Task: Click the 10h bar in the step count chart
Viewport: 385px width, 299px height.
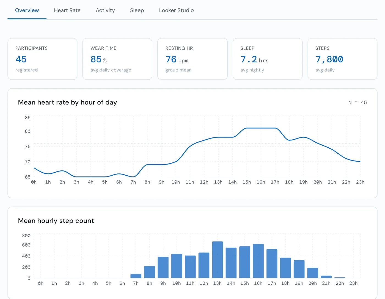Action: point(177,266)
